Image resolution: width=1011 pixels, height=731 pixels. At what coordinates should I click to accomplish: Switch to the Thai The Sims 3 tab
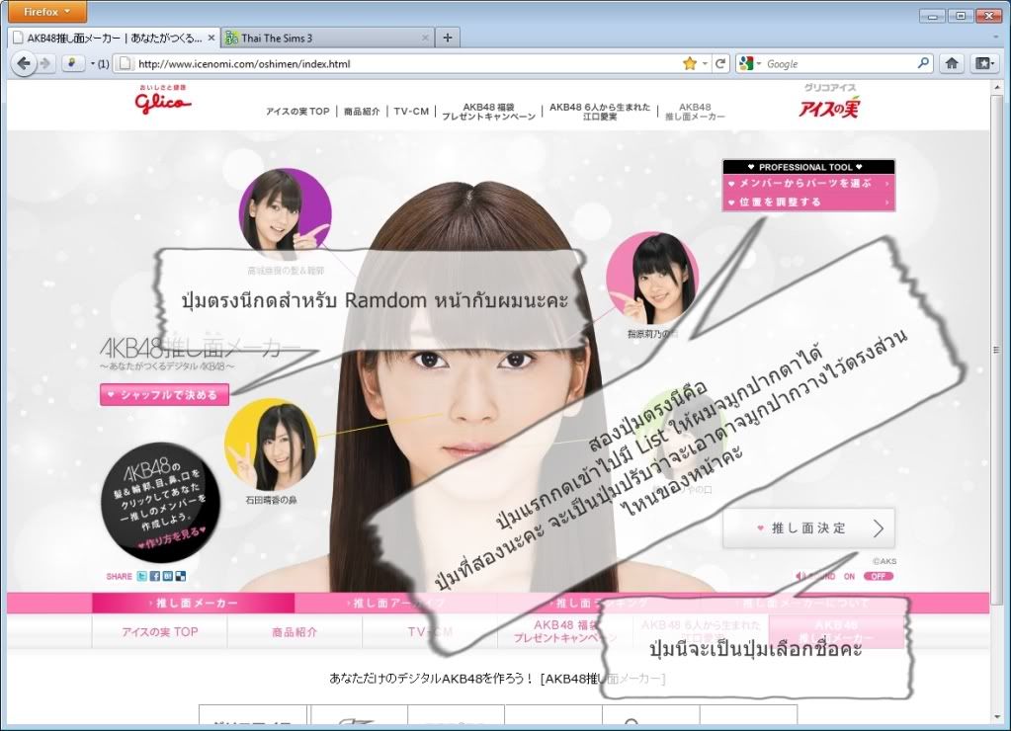(328, 39)
